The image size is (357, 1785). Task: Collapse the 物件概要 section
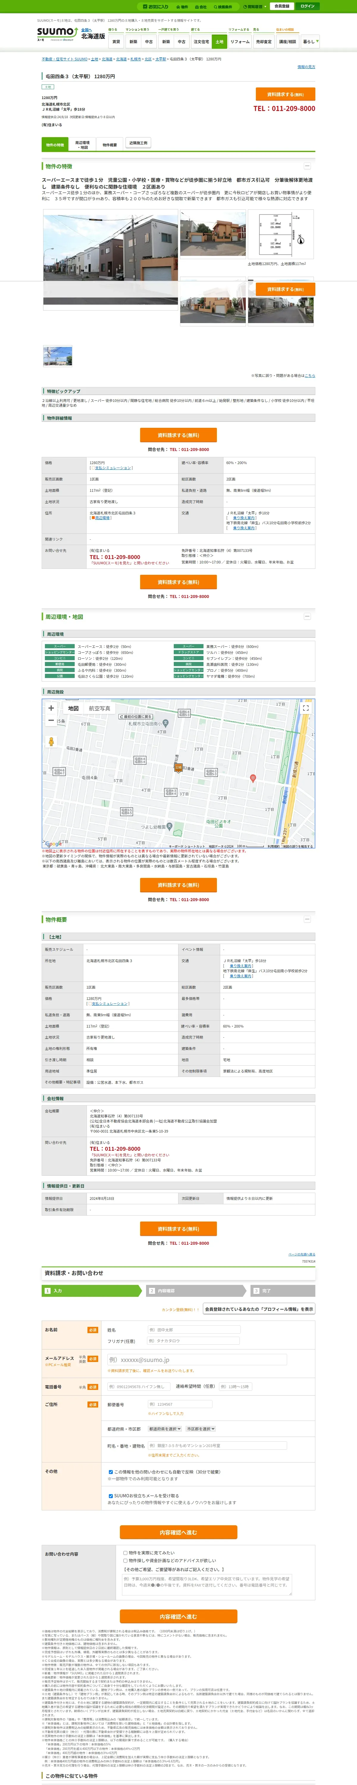click(x=307, y=919)
